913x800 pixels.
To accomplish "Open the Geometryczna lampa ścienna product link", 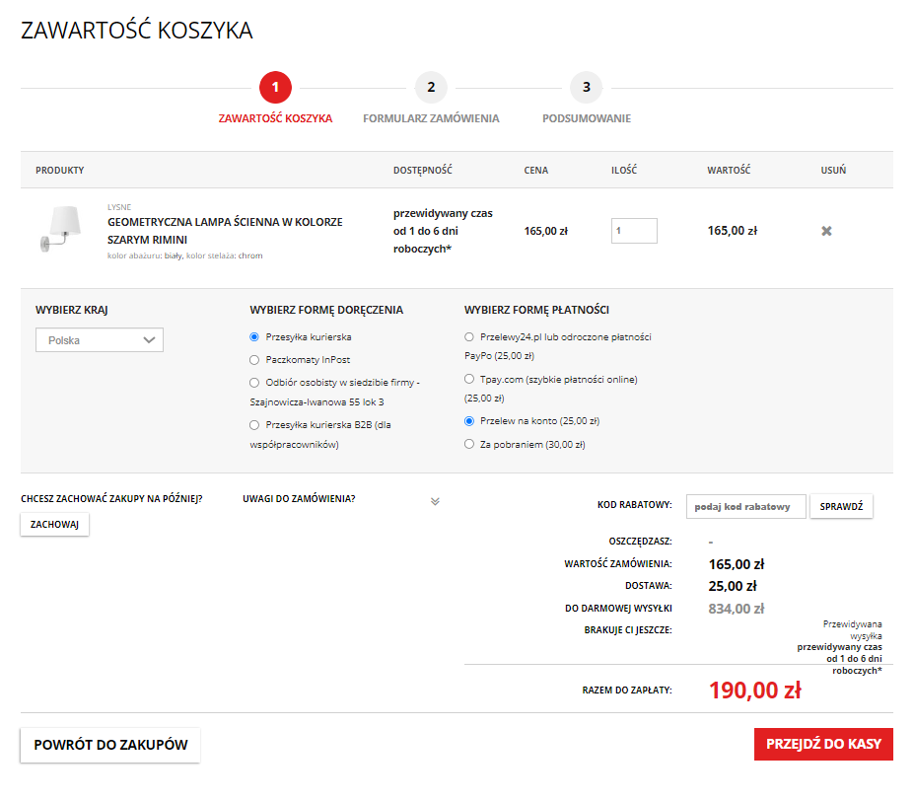I will pos(225,231).
